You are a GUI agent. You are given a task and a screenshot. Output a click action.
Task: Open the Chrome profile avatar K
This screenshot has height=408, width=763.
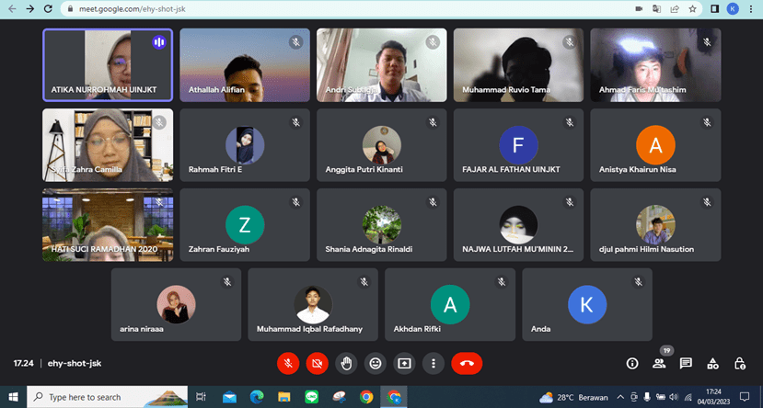733,8
